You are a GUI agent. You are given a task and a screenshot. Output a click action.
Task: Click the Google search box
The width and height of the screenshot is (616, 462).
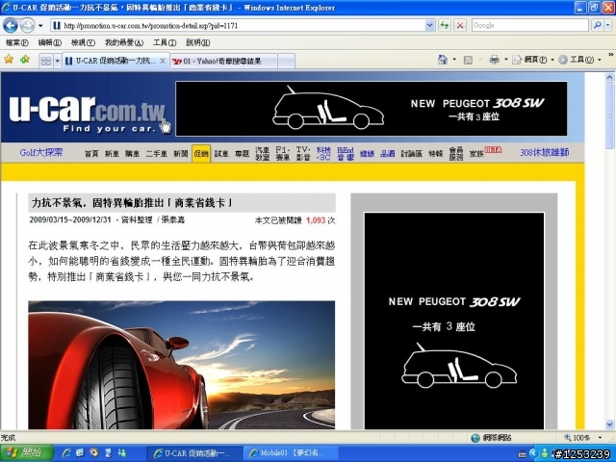pyautogui.click(x=530, y=26)
